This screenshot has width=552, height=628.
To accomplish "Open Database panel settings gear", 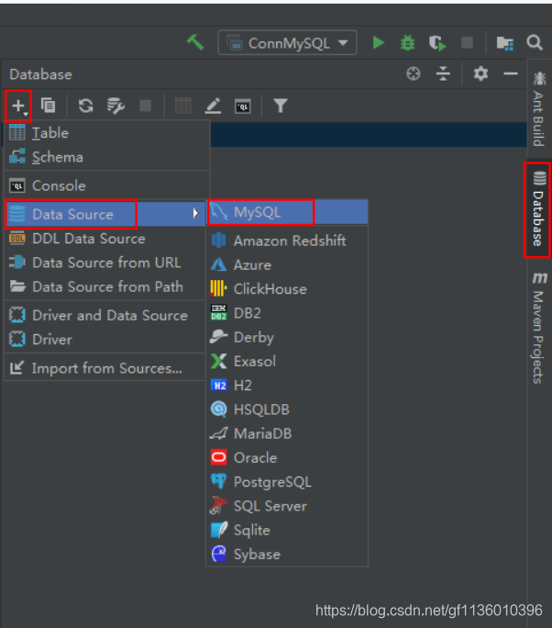I will tap(480, 74).
